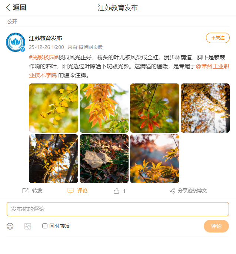The image size is (236, 254).
Task: Open the dried fallen leaf photo
Action: (104, 159)
